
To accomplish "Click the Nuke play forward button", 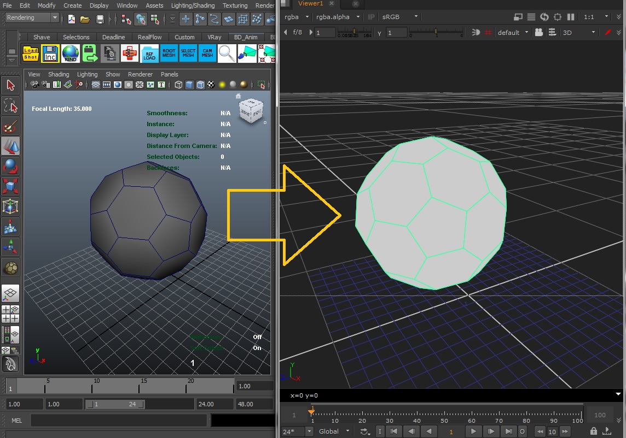I will tap(473, 431).
